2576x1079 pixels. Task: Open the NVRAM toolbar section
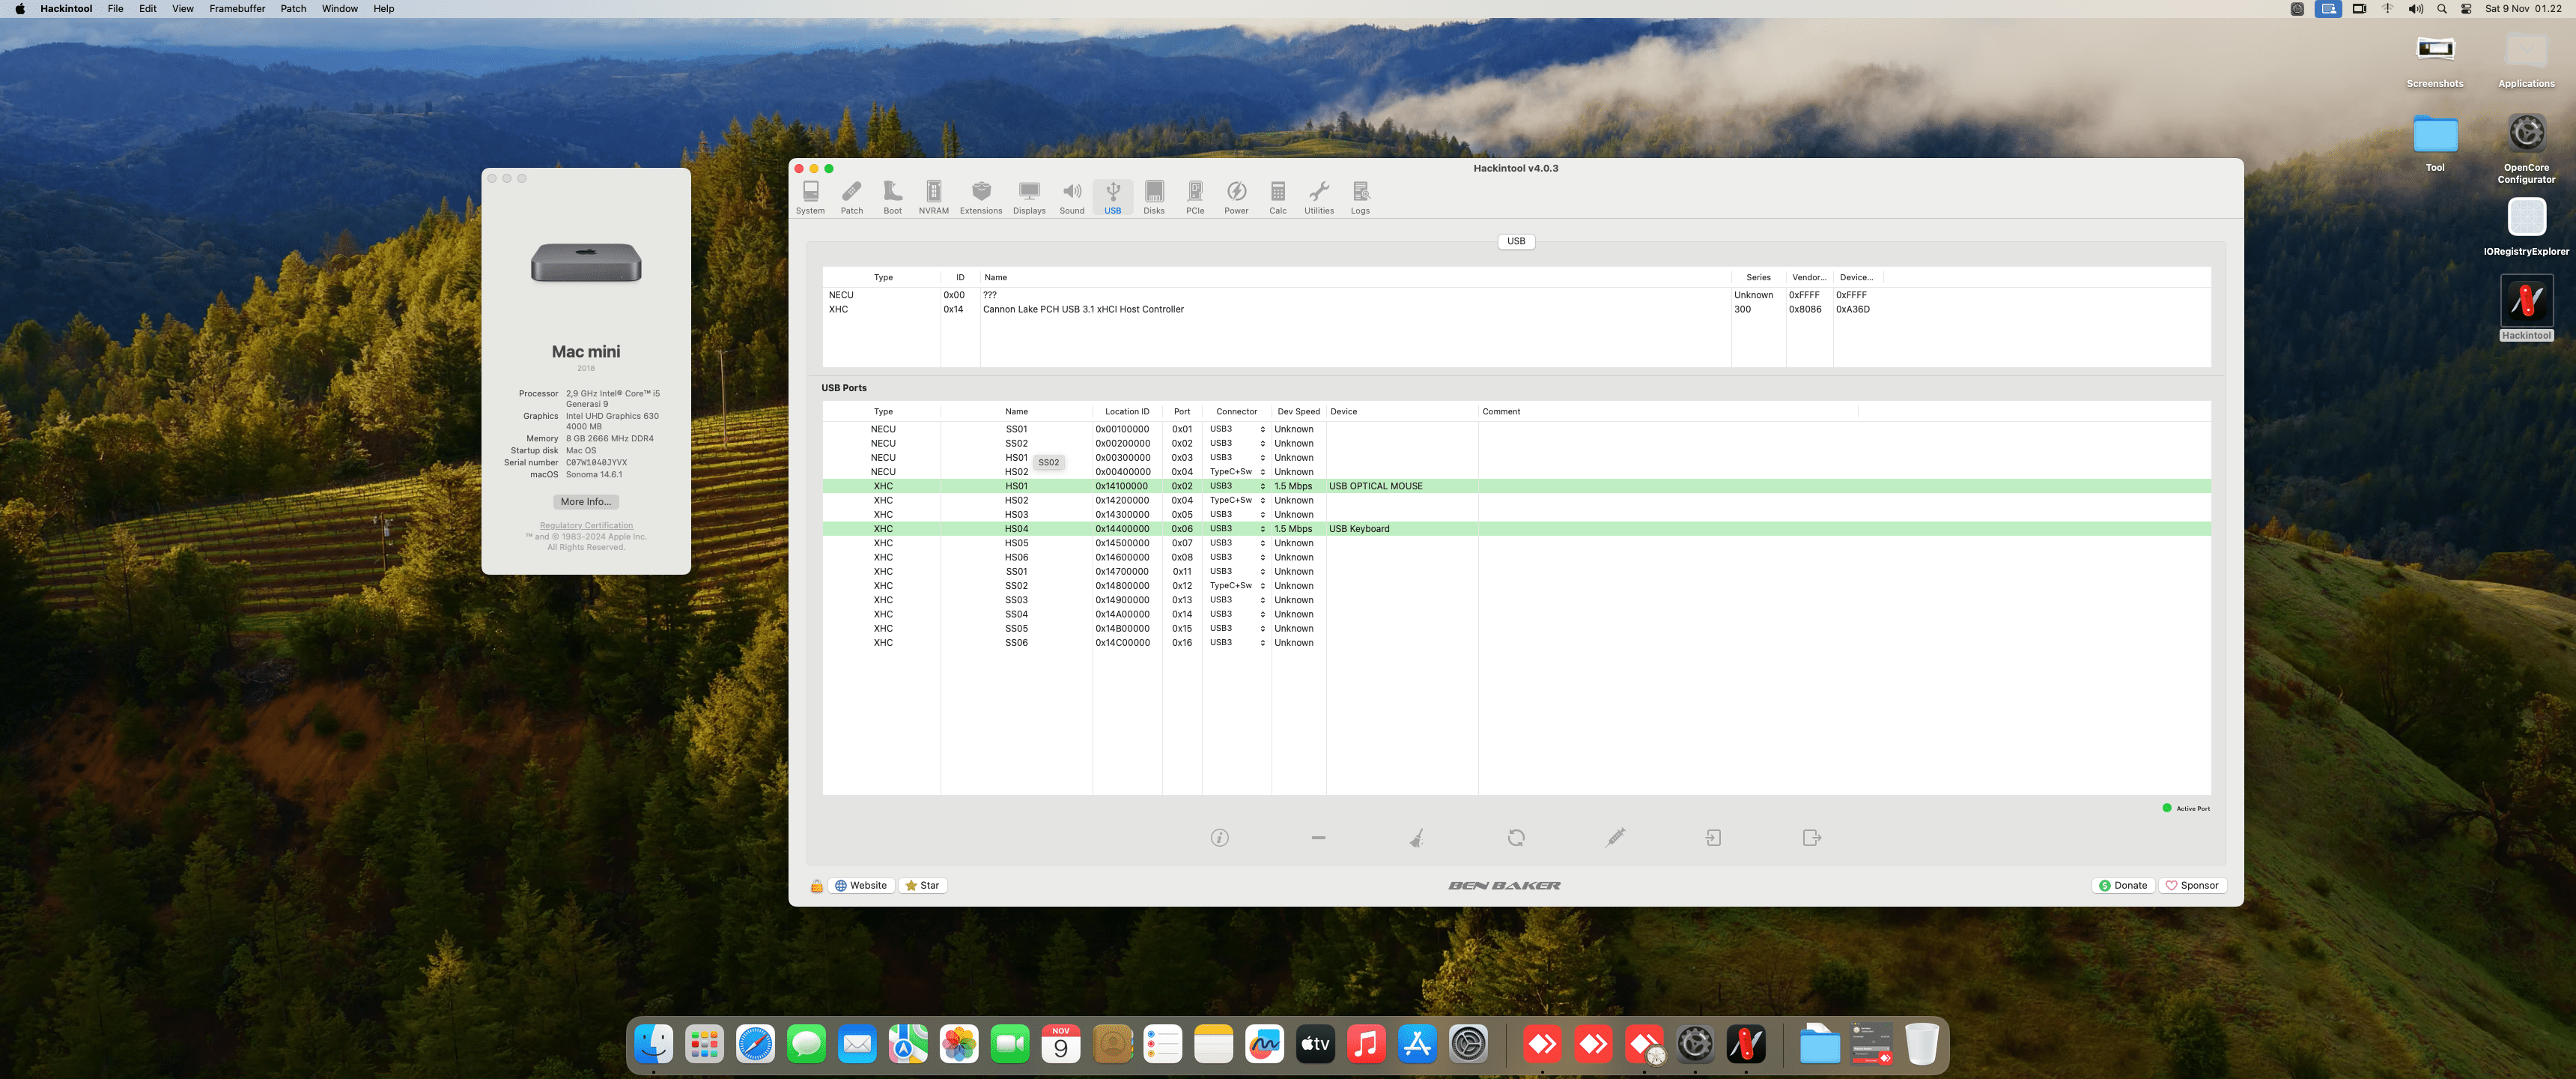point(933,197)
